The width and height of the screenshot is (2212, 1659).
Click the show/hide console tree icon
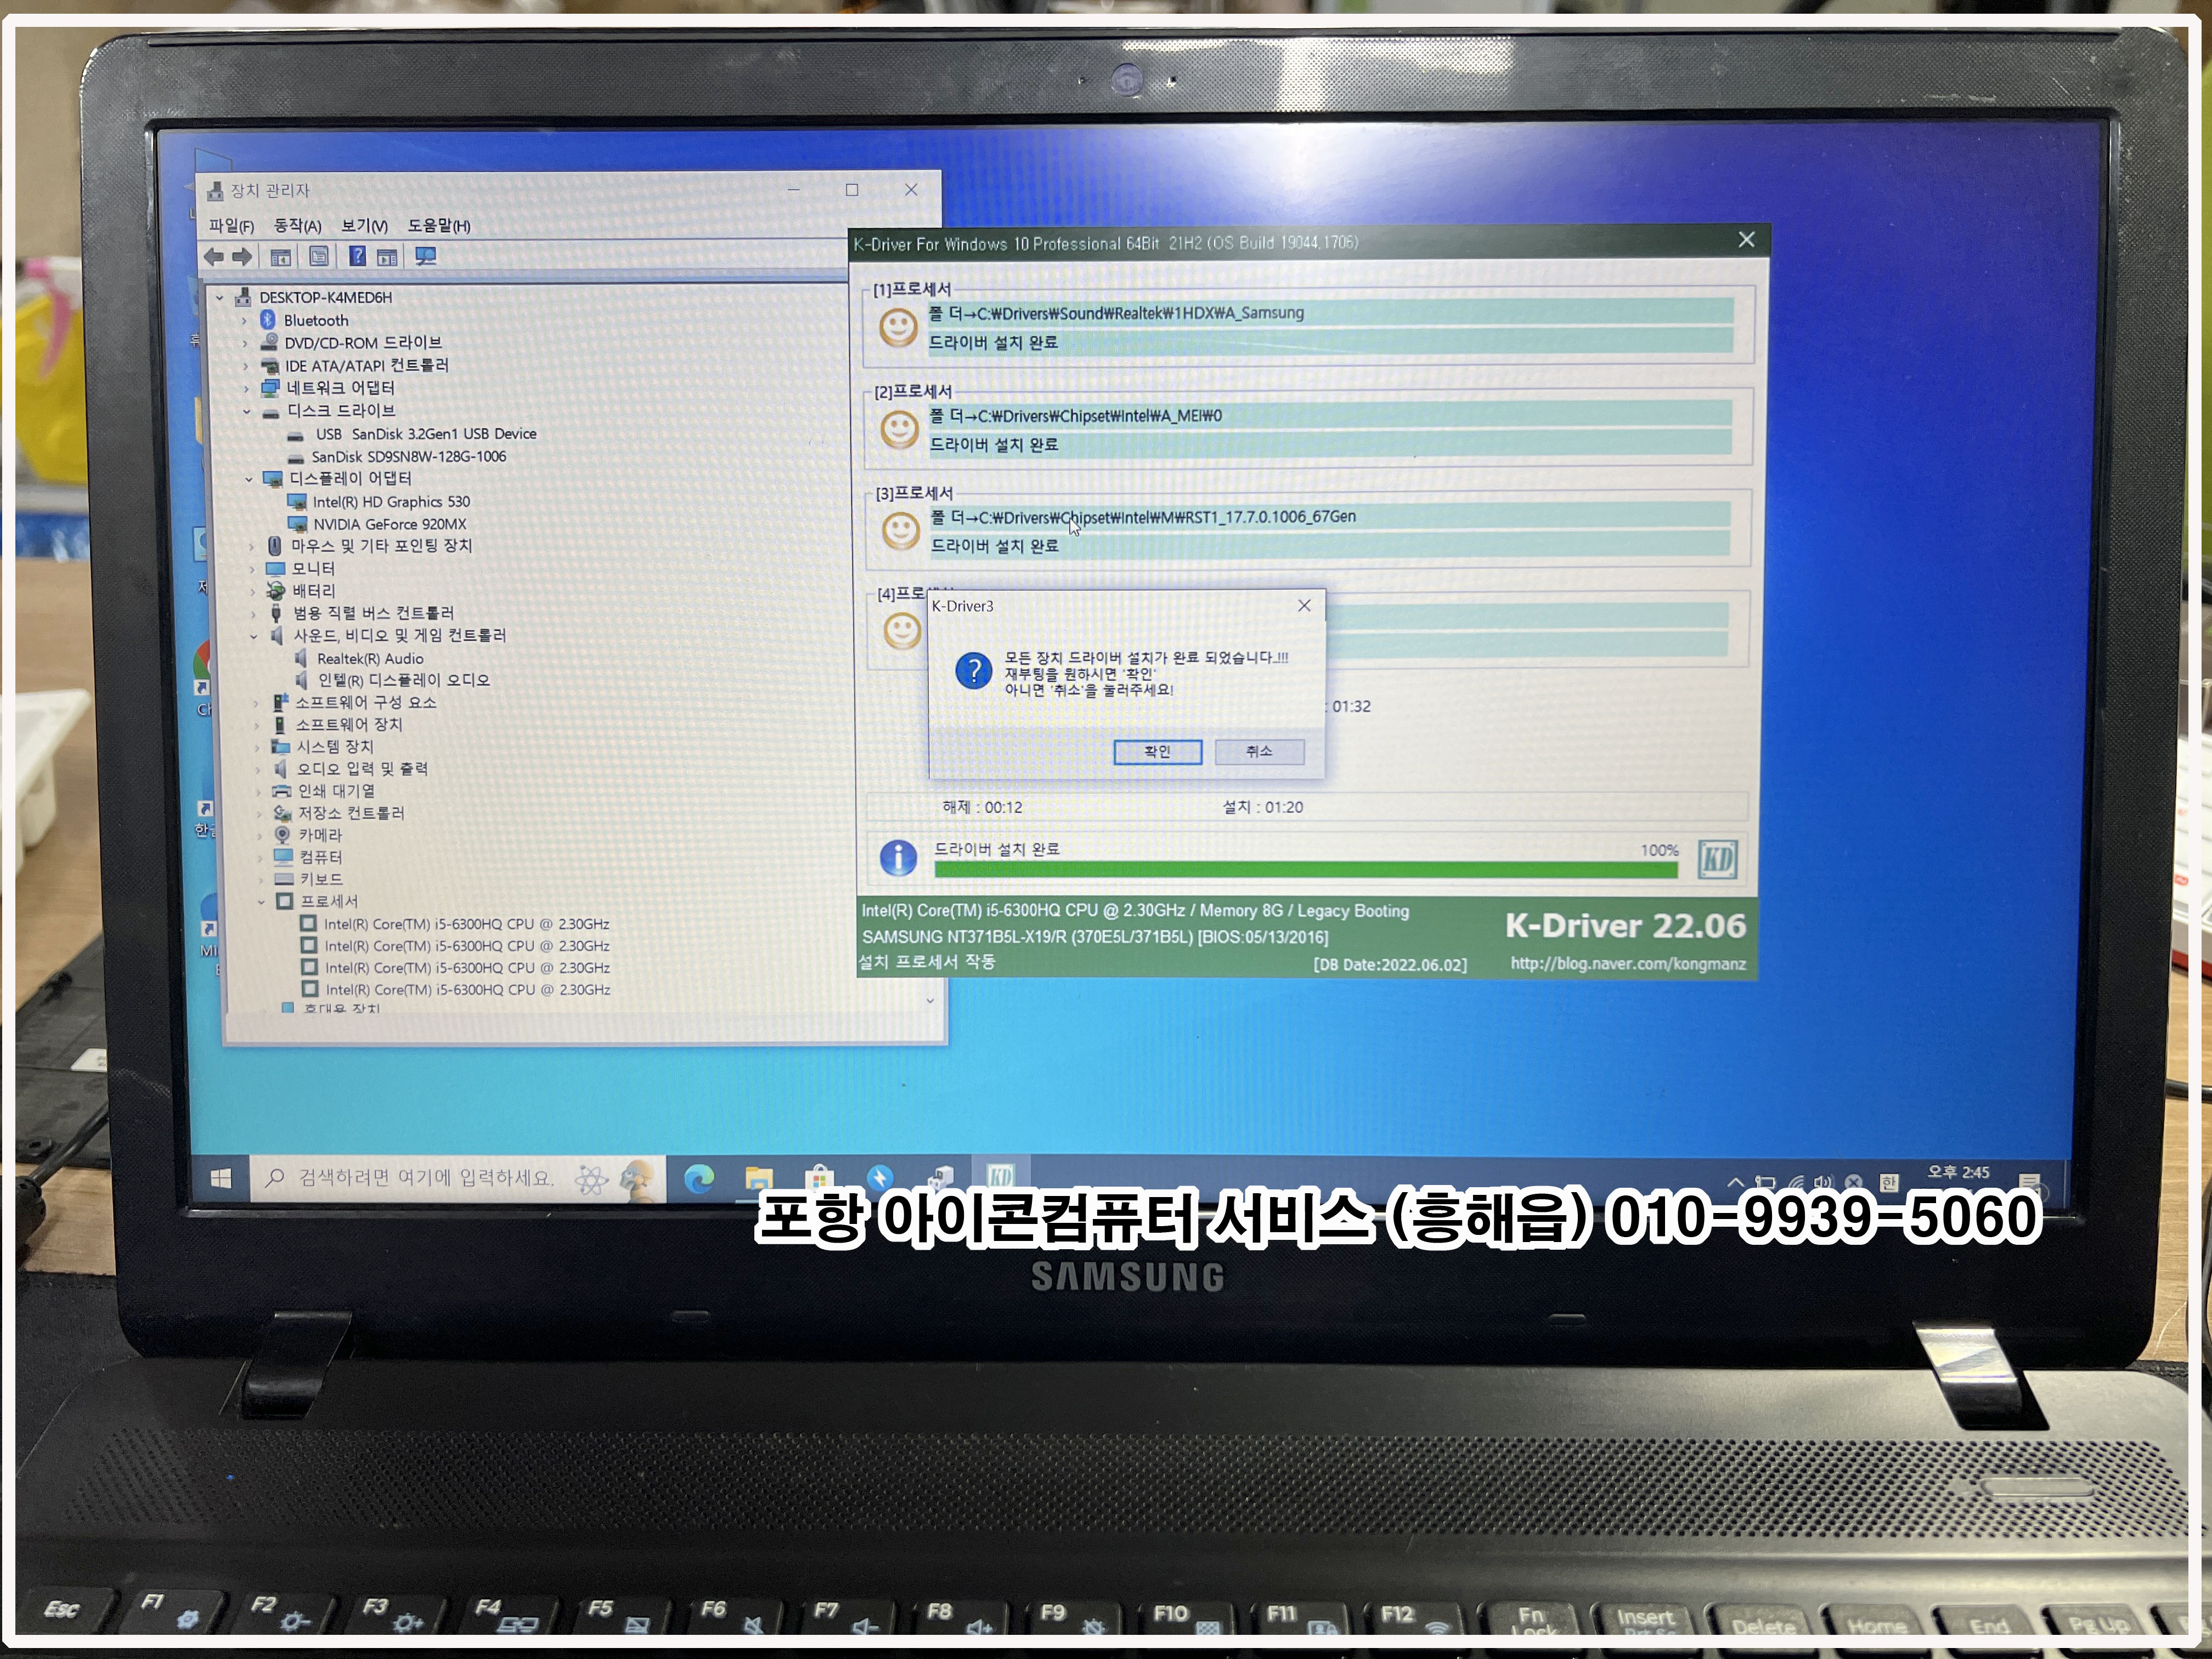point(281,257)
